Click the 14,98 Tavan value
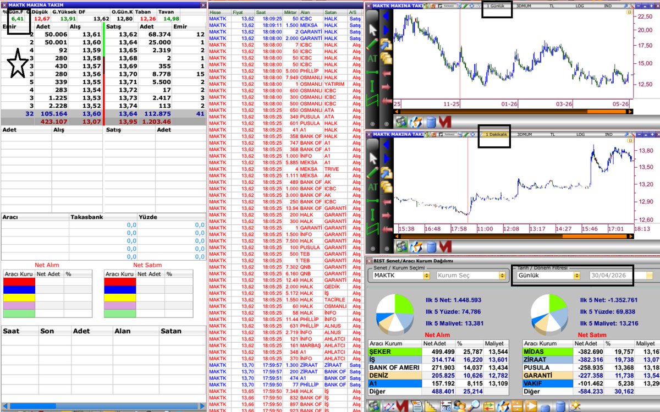Screen dimensions: 660x412 point(172,18)
